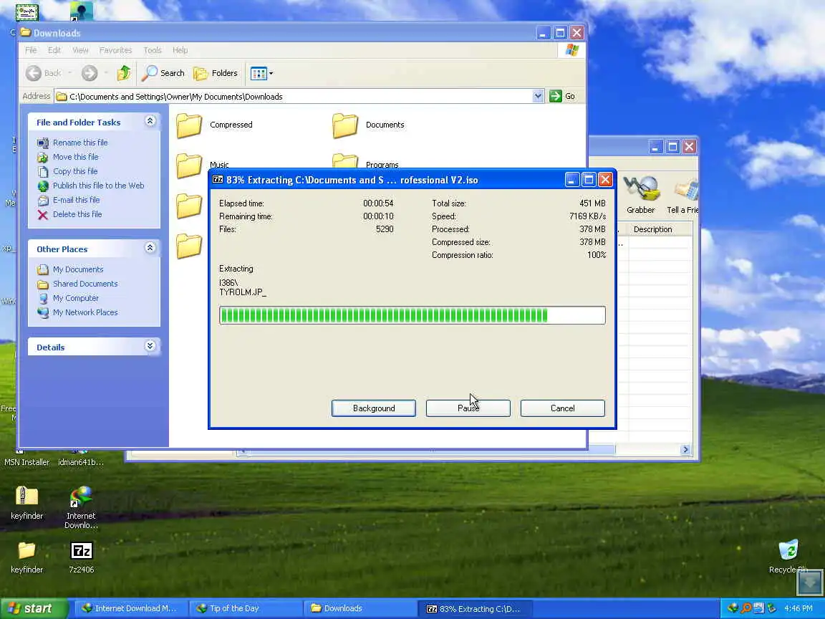Minimize the 7-Zip extracting dialog
Viewport: 825px width, 619px height.
pos(572,180)
